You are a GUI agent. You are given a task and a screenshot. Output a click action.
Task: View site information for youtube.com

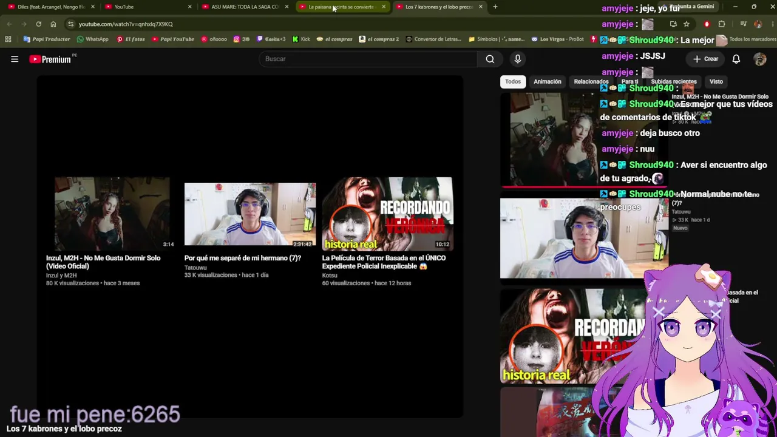coord(71,24)
